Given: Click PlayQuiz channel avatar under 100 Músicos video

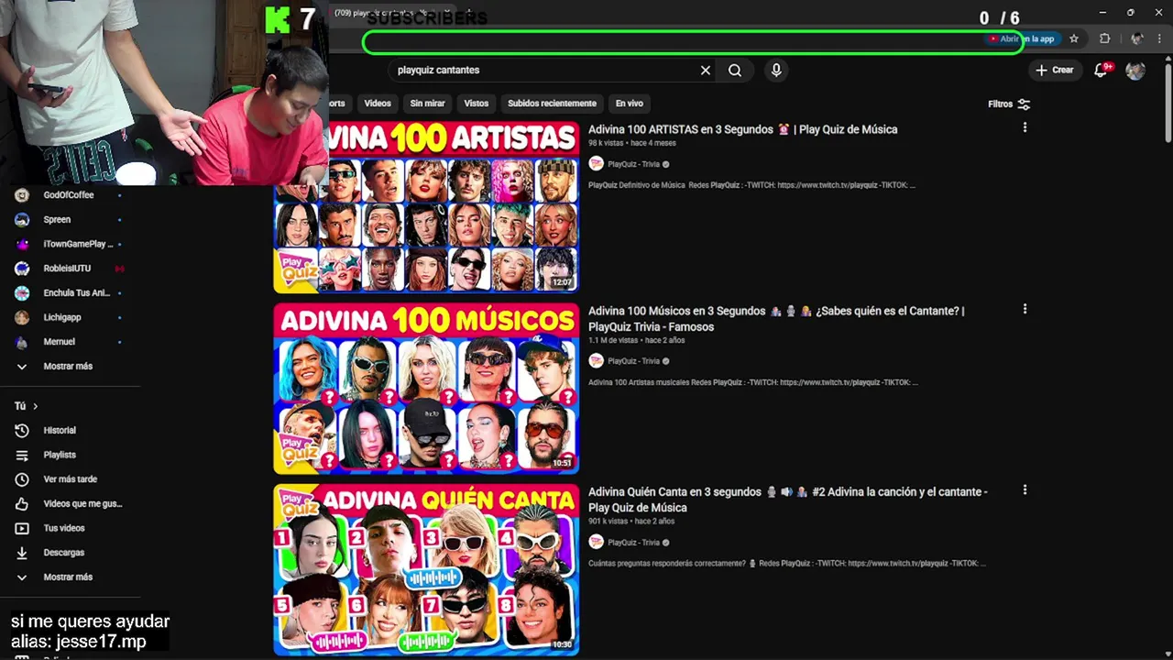Looking at the screenshot, I should click(596, 361).
